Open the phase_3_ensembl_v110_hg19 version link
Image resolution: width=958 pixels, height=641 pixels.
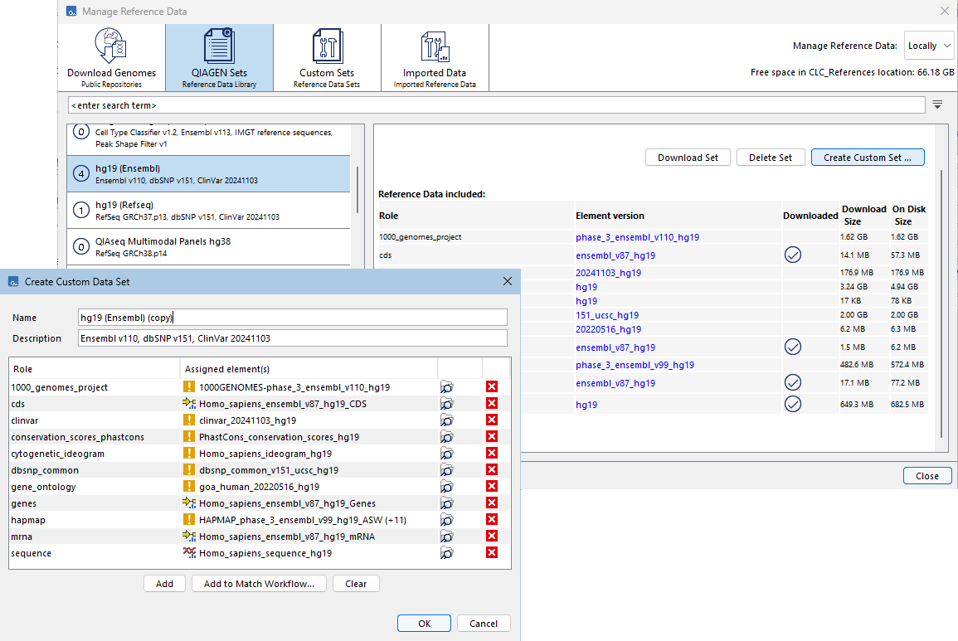637,237
